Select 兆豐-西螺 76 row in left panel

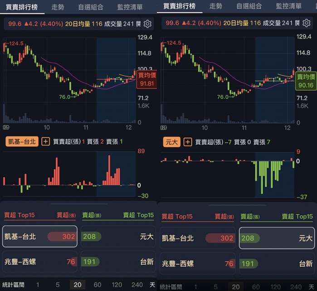[40, 262]
